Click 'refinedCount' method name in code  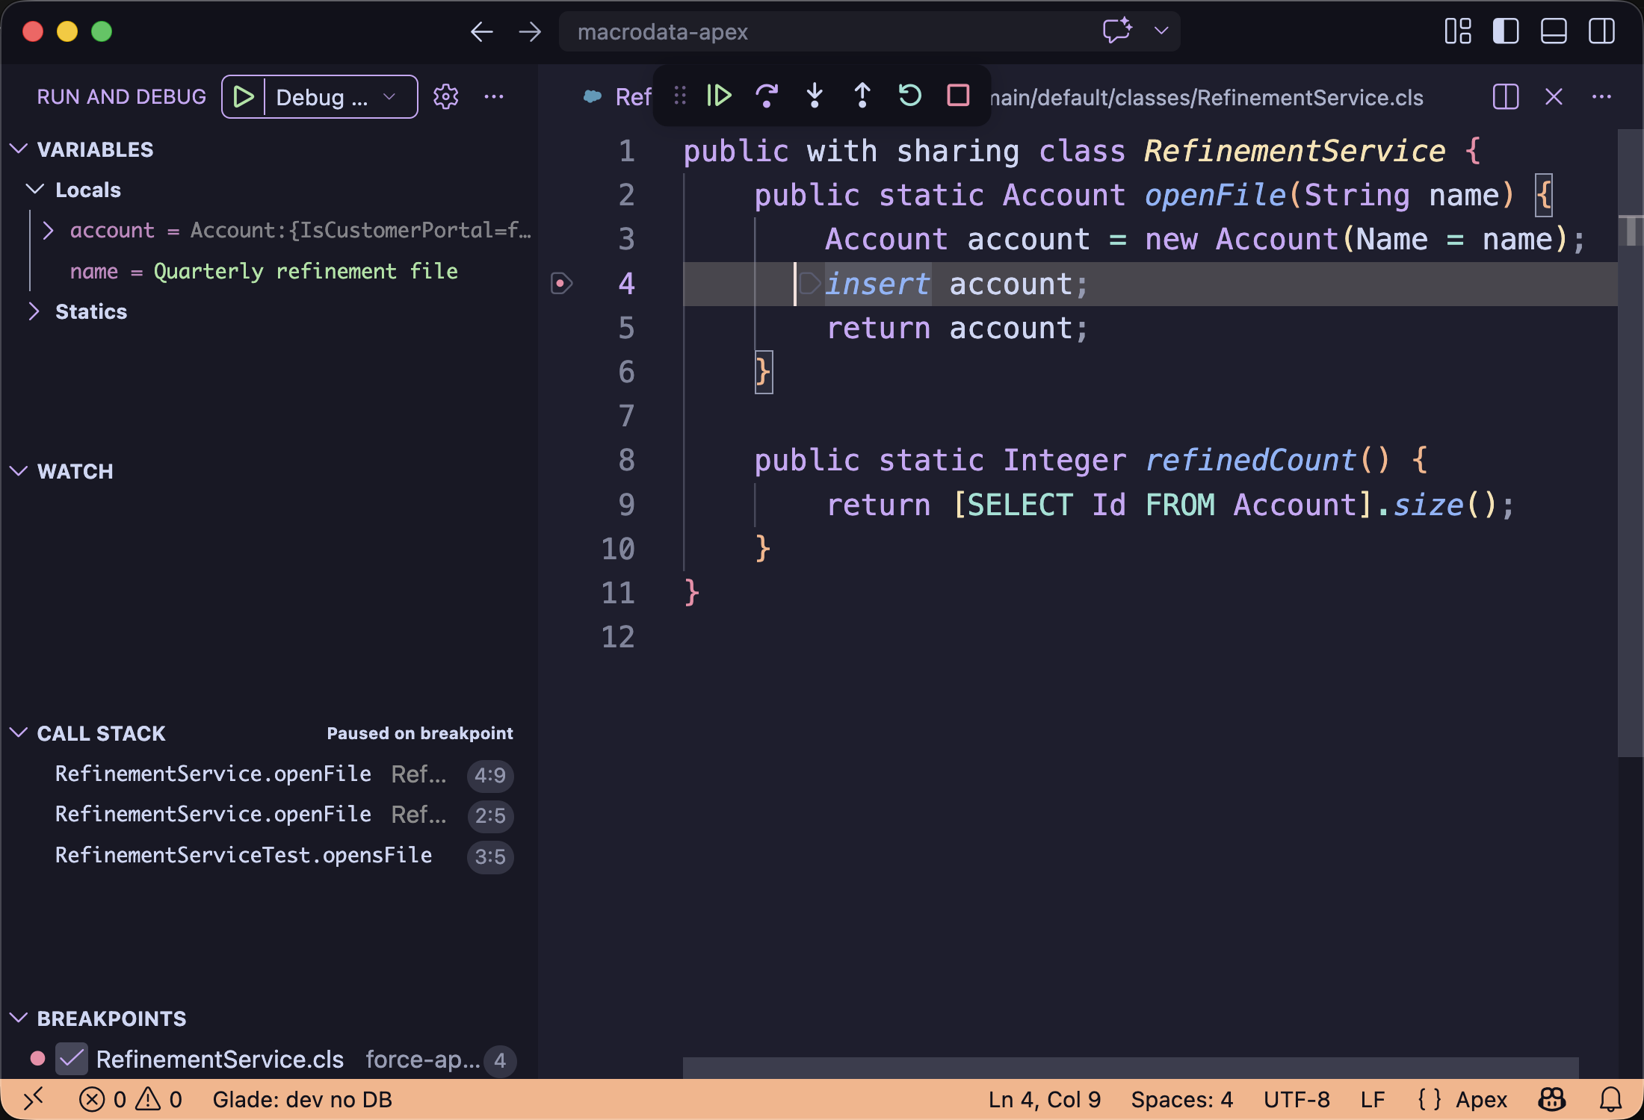coord(1251,460)
